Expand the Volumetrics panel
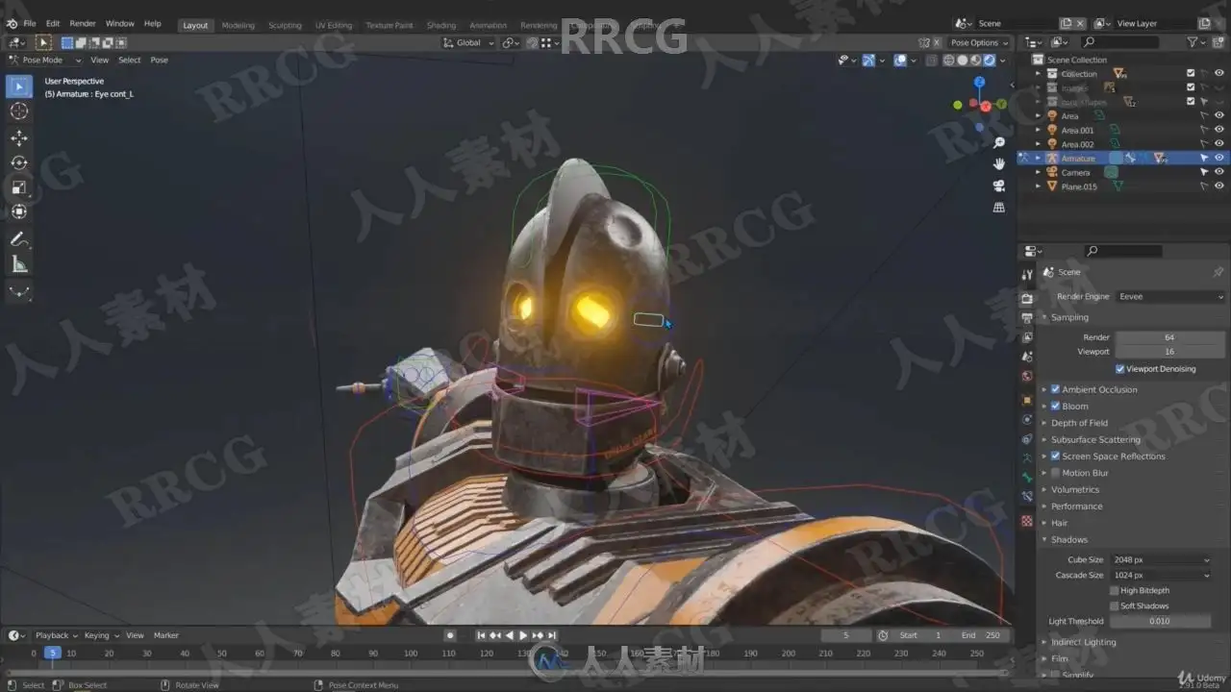This screenshot has height=692, width=1231. click(x=1075, y=489)
